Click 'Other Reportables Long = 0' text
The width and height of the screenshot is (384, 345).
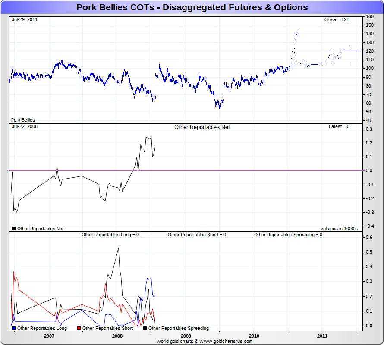tap(110, 235)
